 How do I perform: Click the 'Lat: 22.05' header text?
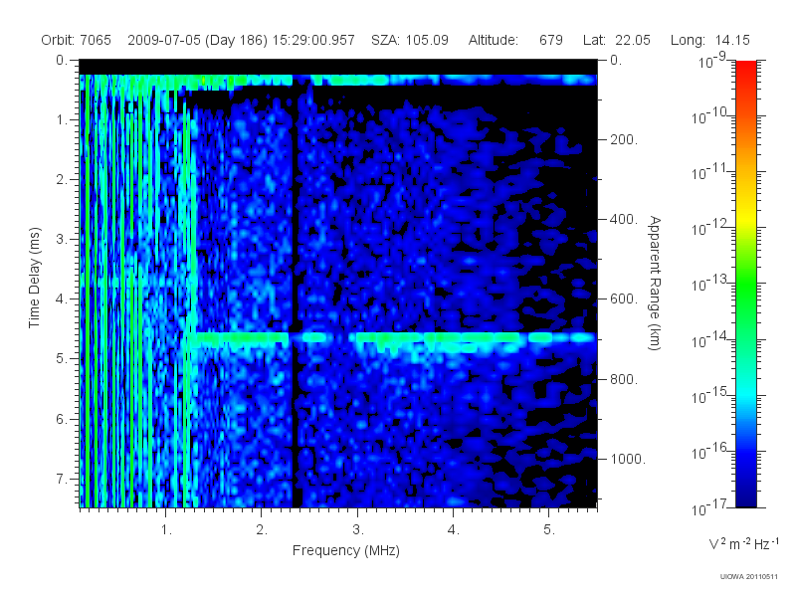tap(616, 40)
